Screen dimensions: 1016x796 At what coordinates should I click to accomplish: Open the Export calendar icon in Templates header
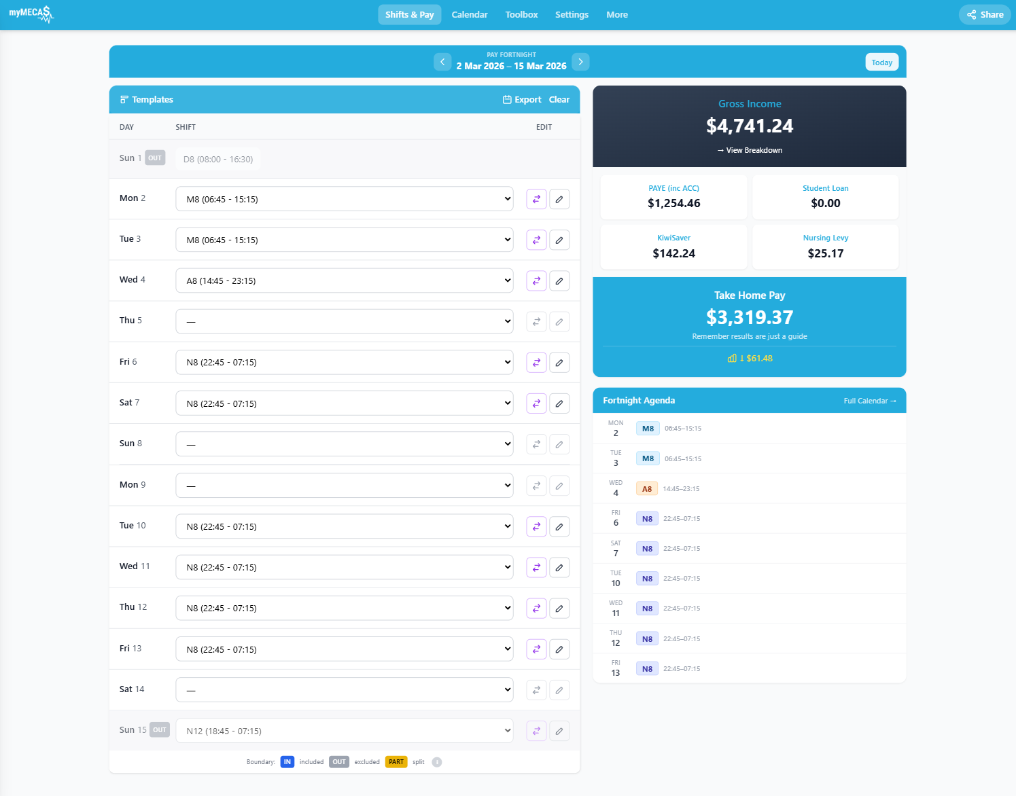pos(506,99)
